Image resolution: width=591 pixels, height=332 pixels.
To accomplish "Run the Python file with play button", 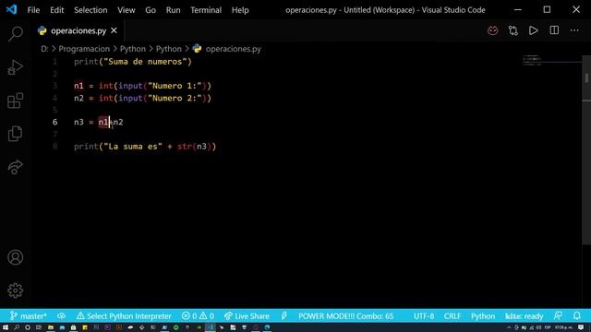I will click(x=534, y=30).
